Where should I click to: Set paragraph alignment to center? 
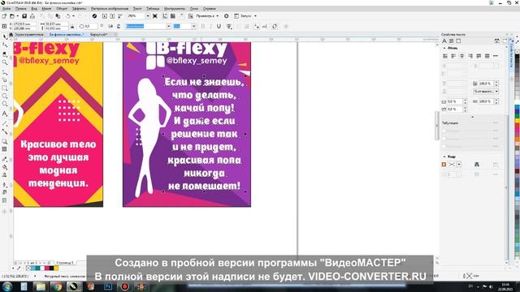click(x=461, y=56)
